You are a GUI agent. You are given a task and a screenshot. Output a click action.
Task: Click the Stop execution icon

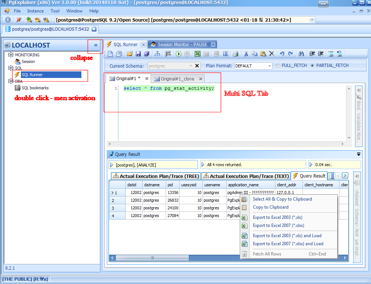(x=187, y=54)
